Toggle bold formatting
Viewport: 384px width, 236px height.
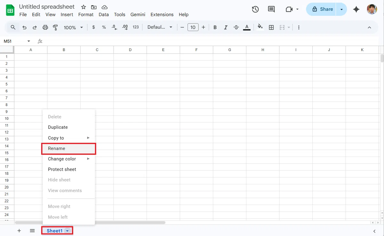click(x=215, y=28)
